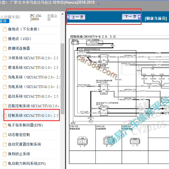Image resolution: width=169 pixels, height=169 pixels.
Task: Go to next page with 下一页 button
Action: 131,17
